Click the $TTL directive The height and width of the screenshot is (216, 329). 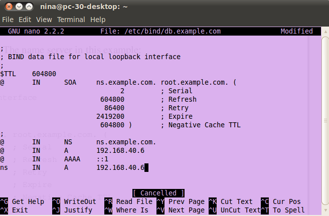tap(8, 74)
